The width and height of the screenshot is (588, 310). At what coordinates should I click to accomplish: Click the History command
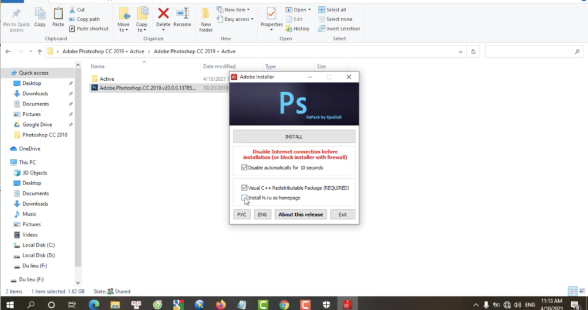(x=298, y=29)
